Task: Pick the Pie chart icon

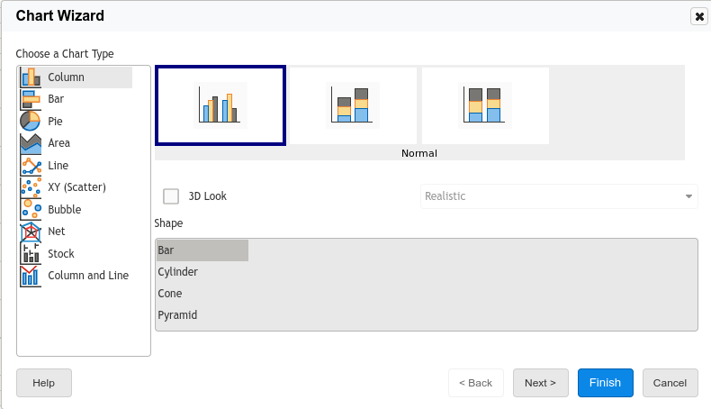Action: point(31,121)
